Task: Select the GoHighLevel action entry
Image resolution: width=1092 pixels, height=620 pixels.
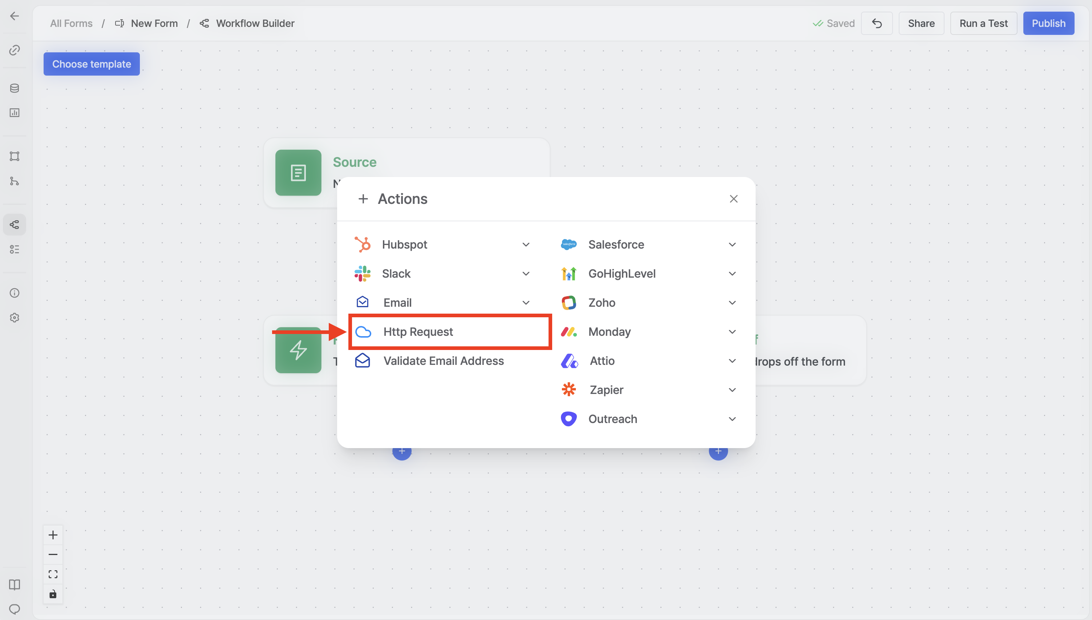Action: coord(650,273)
